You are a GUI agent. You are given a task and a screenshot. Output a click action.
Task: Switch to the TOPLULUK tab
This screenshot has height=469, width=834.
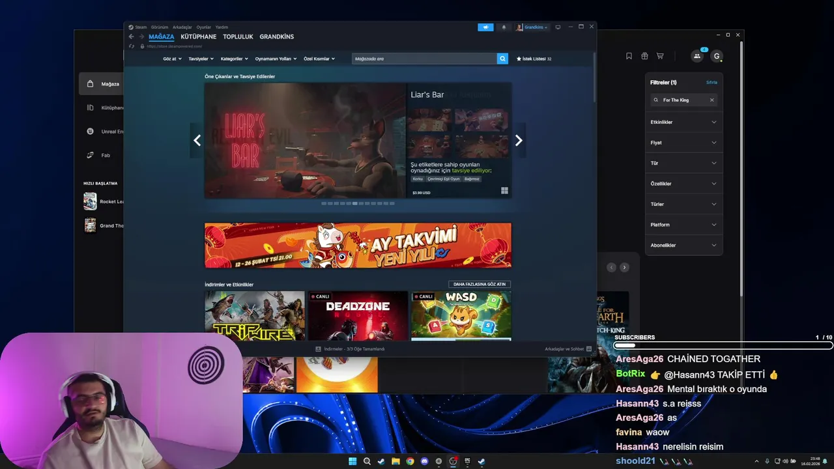coord(238,37)
